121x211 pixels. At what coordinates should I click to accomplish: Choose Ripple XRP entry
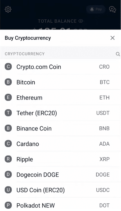(x=60, y=159)
